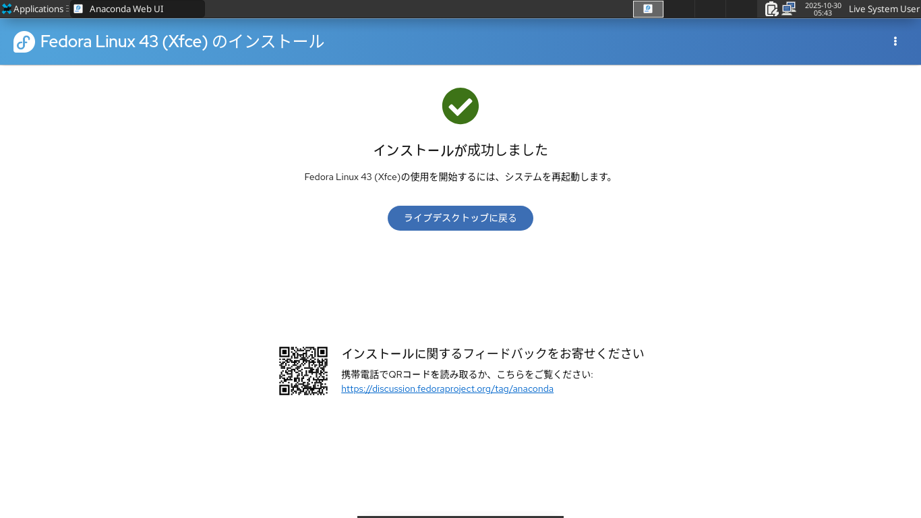Open the discussion.fedoraproject.org anaconda link
Image resolution: width=921 pixels, height=518 pixels.
coord(447,389)
